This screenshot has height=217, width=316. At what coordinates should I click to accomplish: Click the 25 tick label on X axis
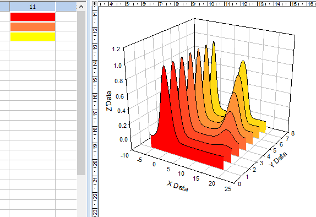[x=228, y=189]
